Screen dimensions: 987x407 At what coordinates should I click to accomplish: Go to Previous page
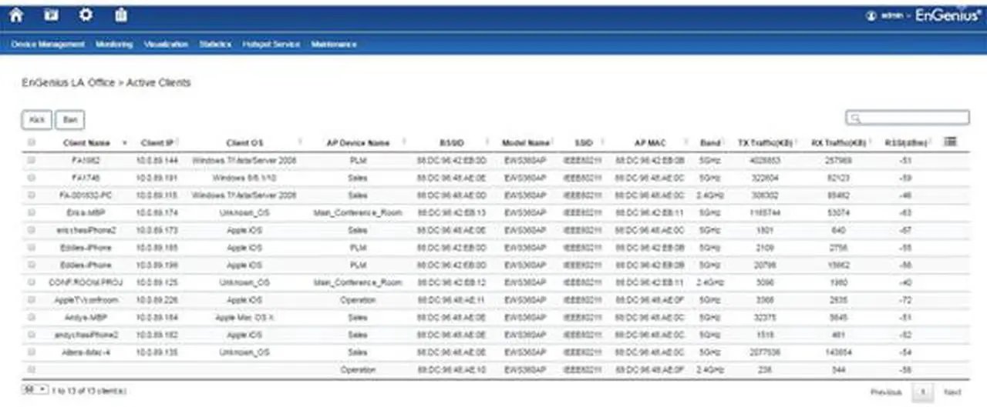886,392
